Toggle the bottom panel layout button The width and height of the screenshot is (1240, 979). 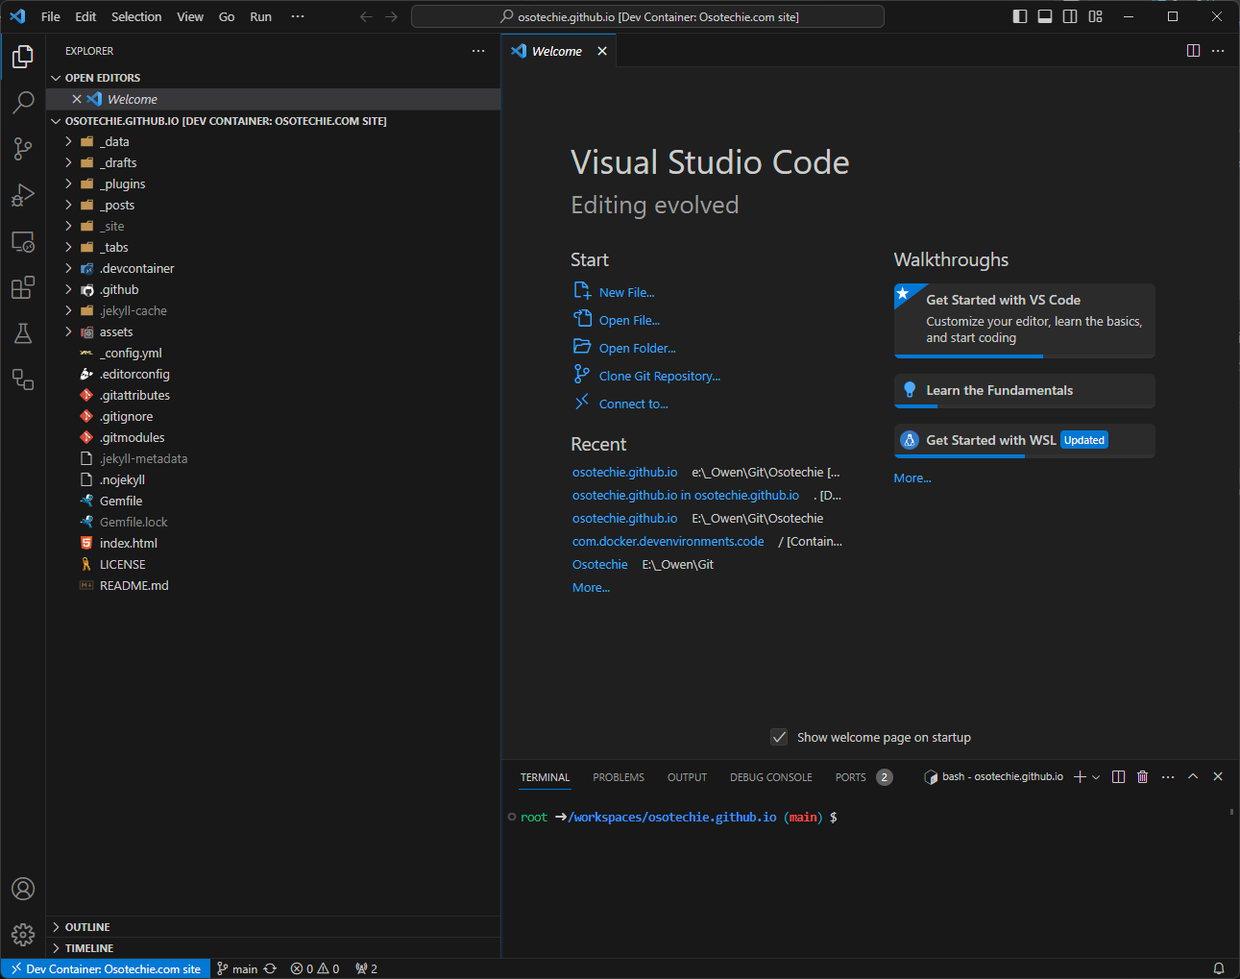pos(1045,16)
